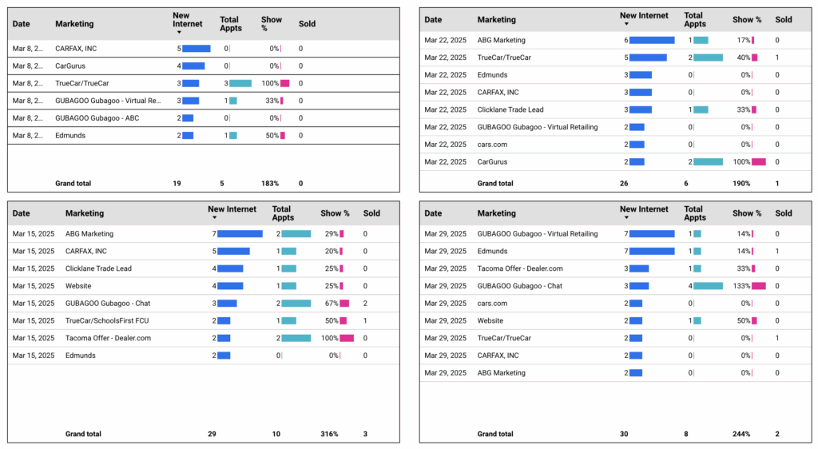Click the sort arrow under New Internet in the Mar 8 table
This screenshot has width=818, height=449.
(179, 33)
